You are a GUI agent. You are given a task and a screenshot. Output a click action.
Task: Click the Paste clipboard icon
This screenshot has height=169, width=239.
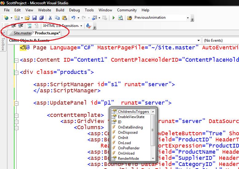pos(65,18)
